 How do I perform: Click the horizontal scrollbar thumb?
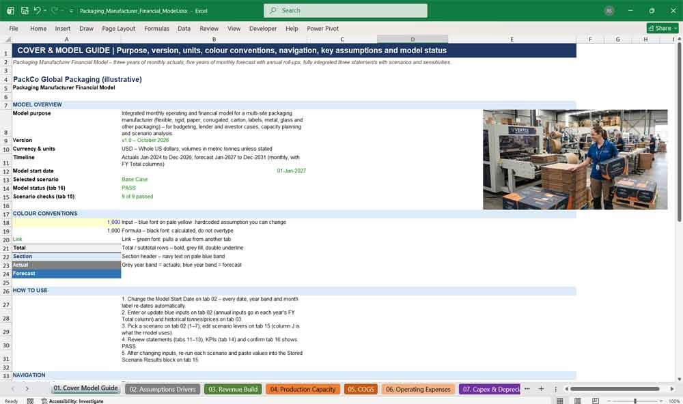[615, 389]
